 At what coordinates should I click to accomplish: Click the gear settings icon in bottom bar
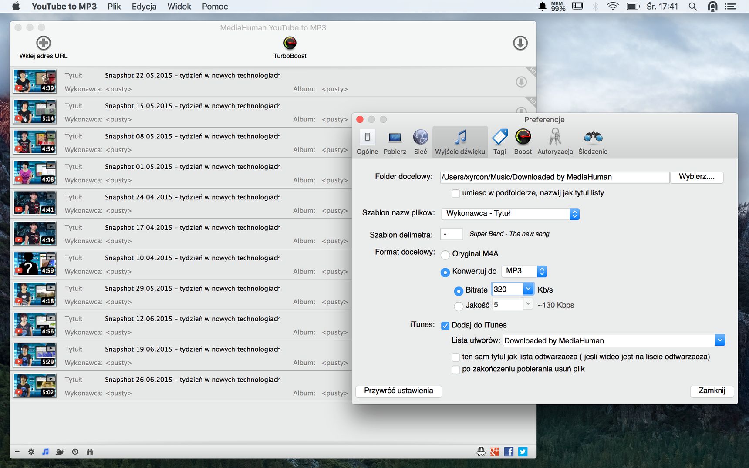tap(31, 452)
